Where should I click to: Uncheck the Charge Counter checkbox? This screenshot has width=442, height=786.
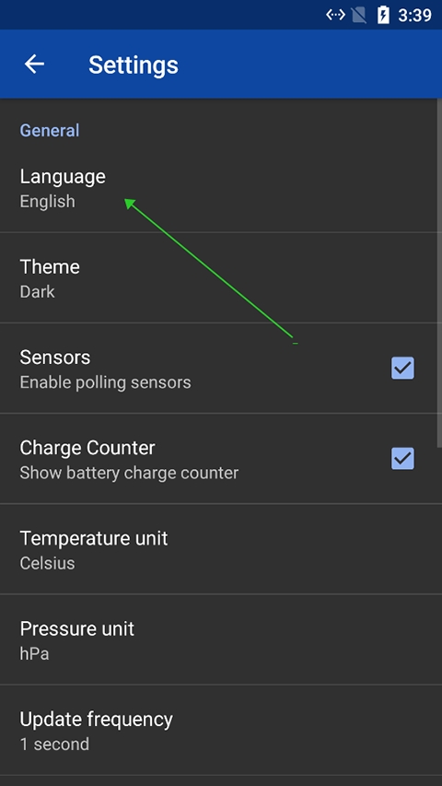(x=402, y=458)
